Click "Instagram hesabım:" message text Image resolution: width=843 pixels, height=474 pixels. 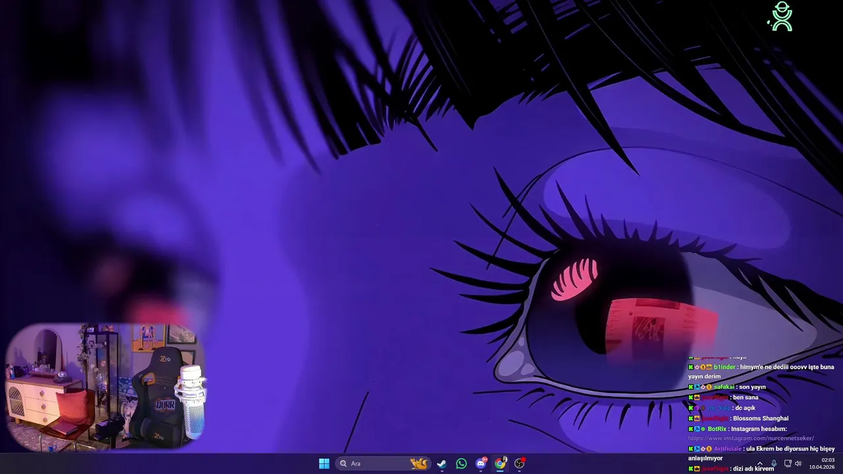pos(759,429)
